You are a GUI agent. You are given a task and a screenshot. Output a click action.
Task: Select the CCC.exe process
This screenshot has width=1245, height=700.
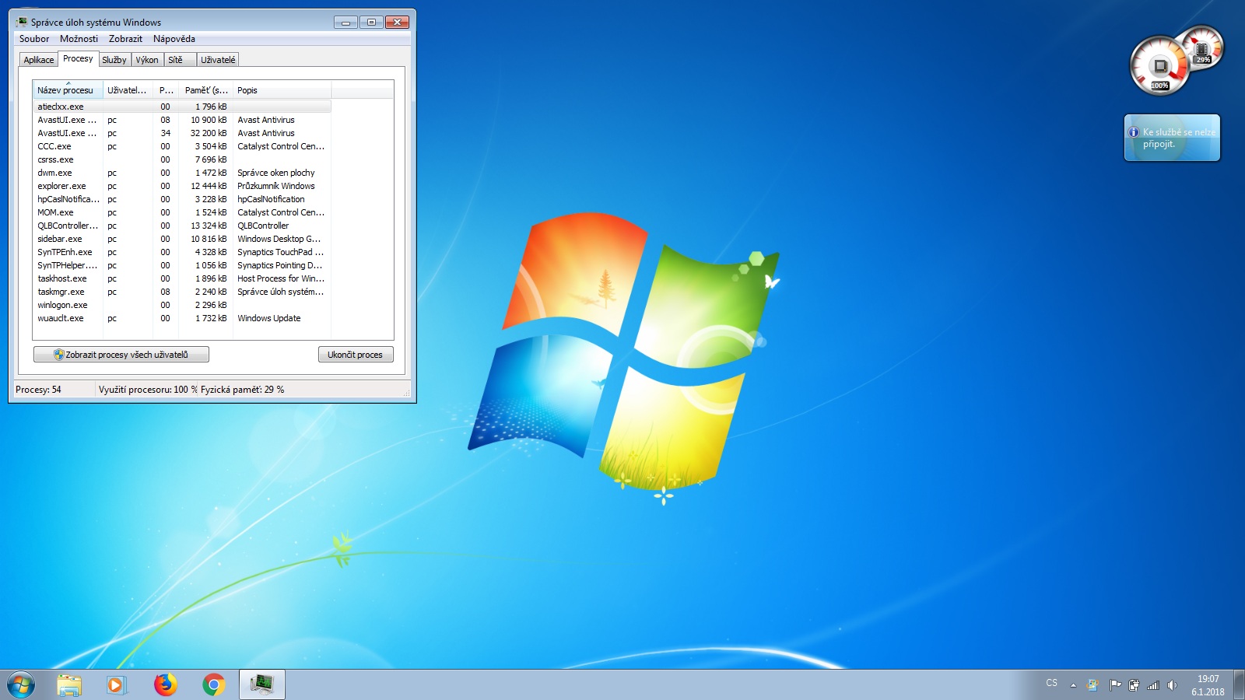[182, 146]
